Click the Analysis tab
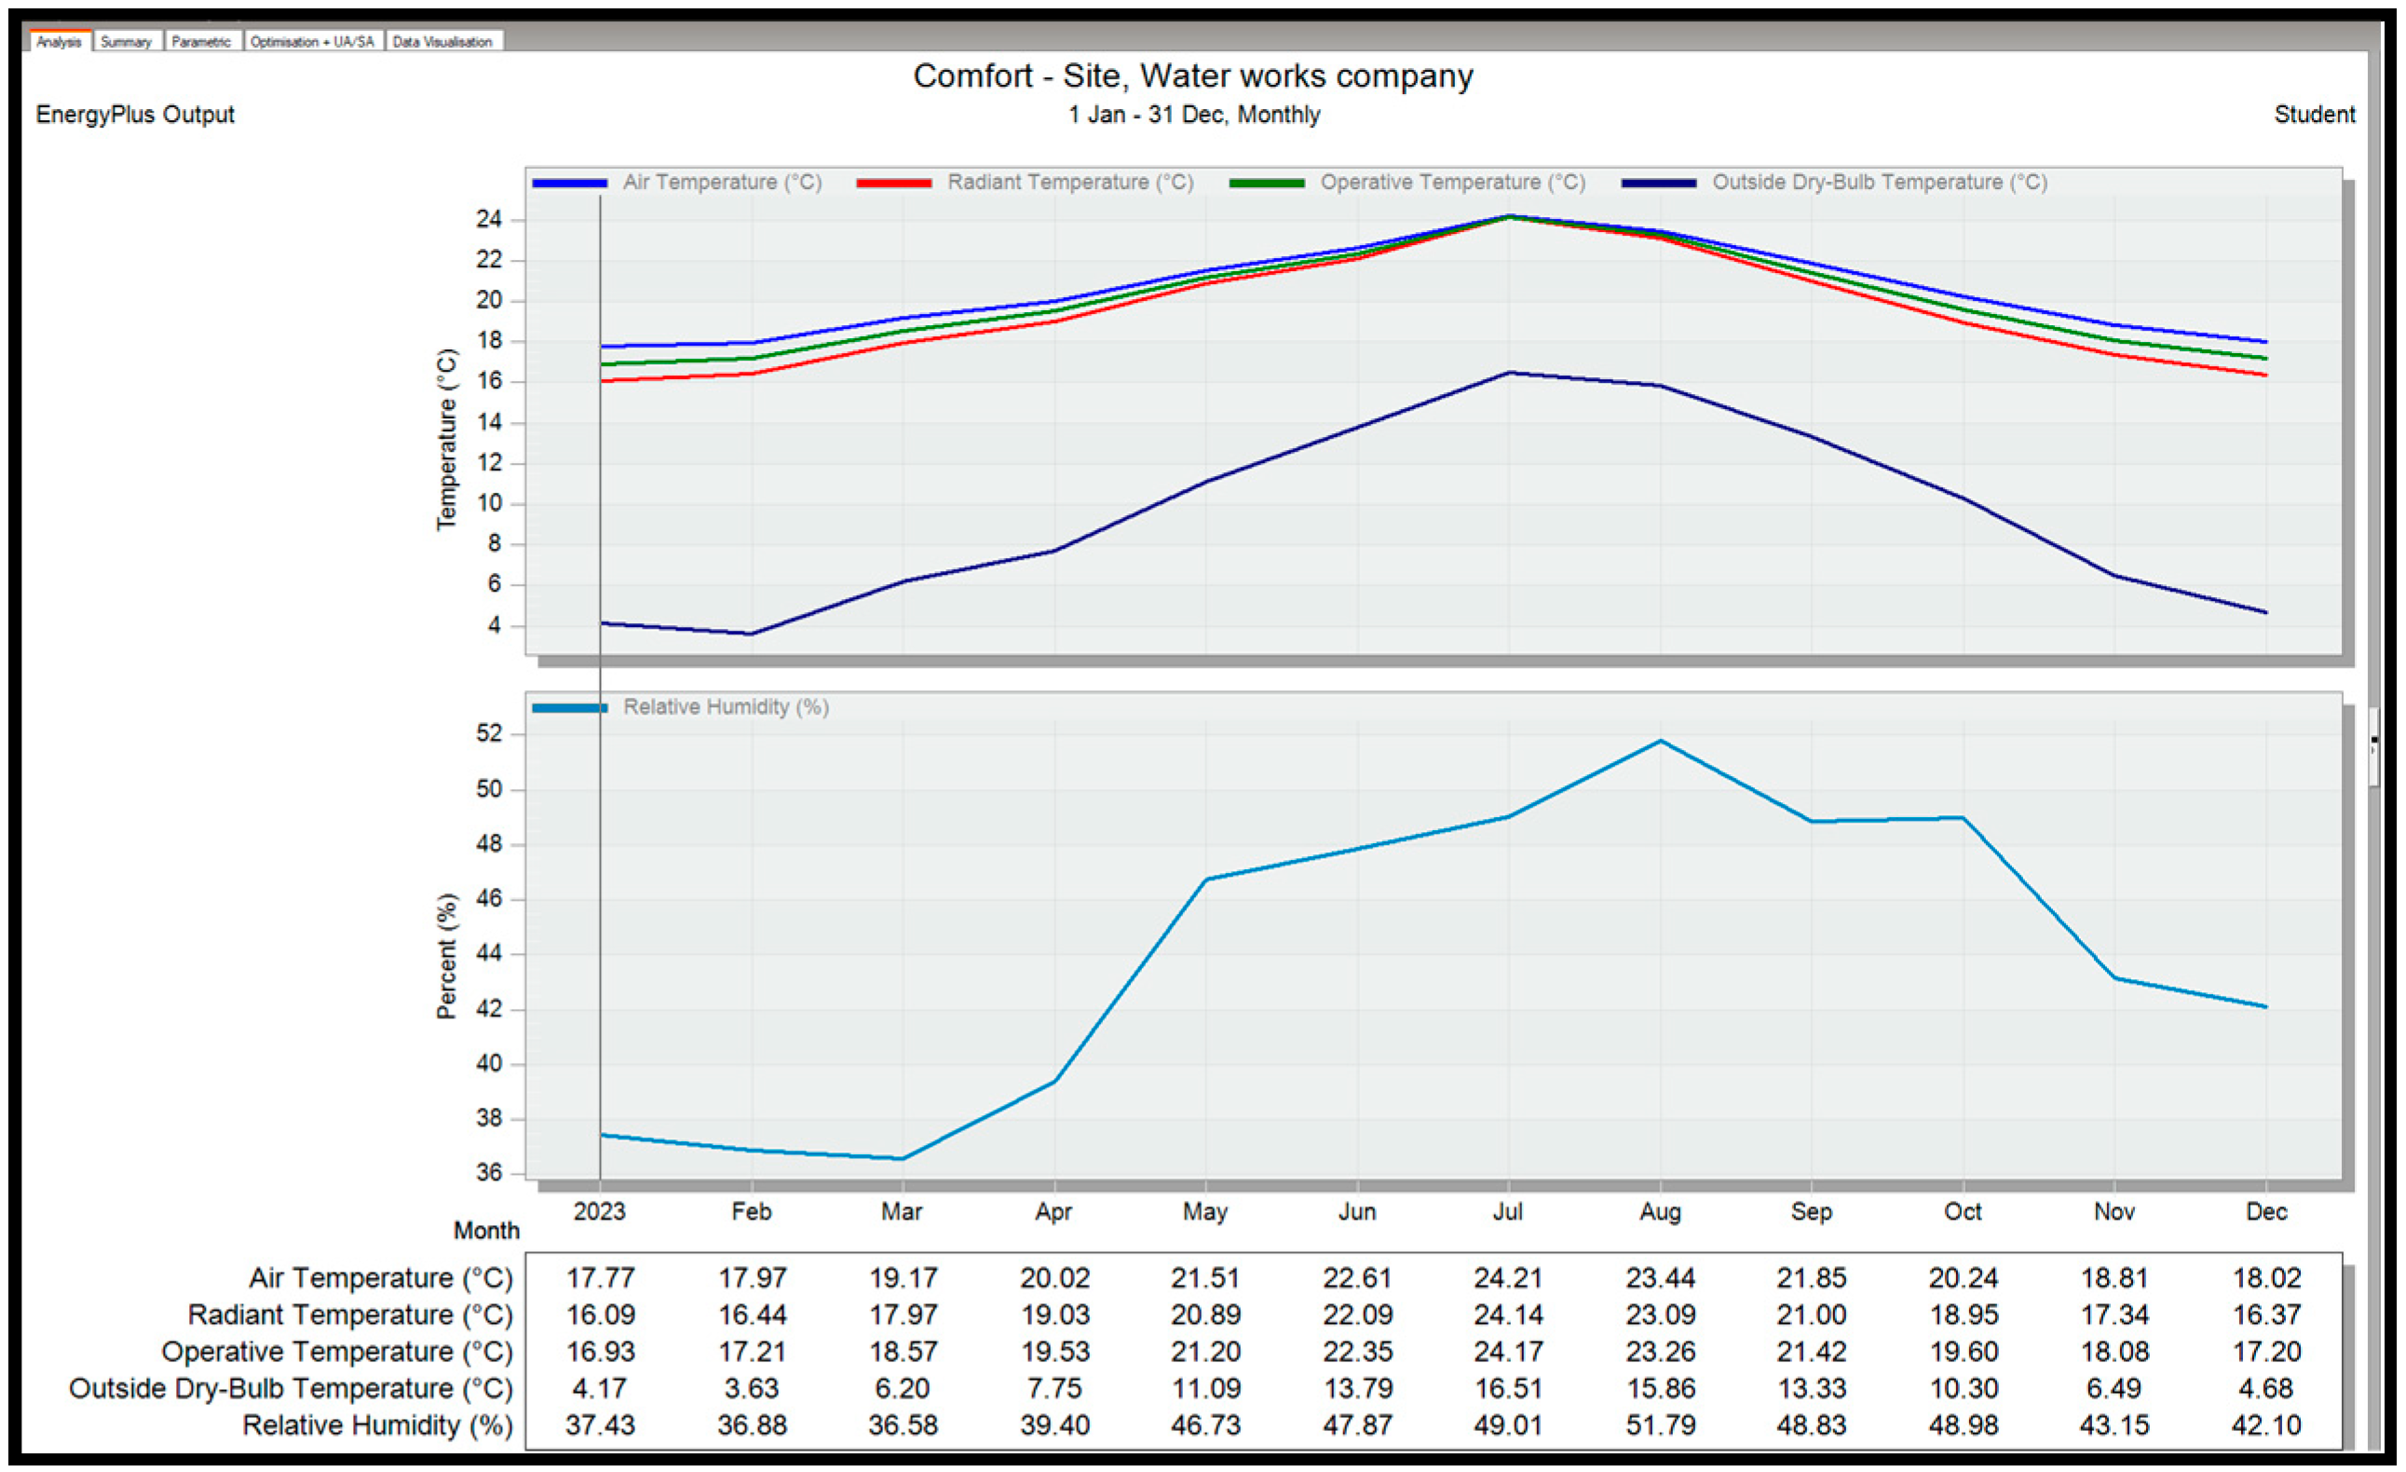2406x1472 pixels. click(x=59, y=42)
